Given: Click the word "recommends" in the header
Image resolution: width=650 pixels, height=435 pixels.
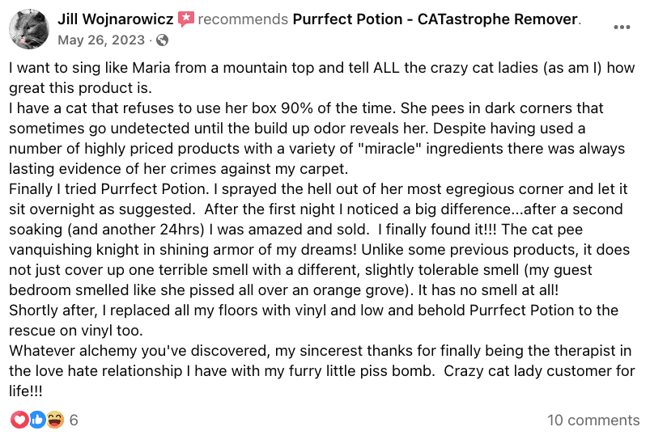Looking at the screenshot, I should (243, 18).
